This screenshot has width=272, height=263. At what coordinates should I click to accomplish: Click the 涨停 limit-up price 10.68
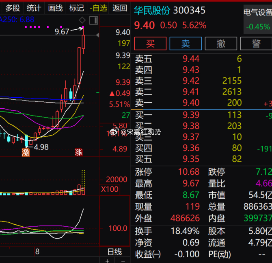189,172
